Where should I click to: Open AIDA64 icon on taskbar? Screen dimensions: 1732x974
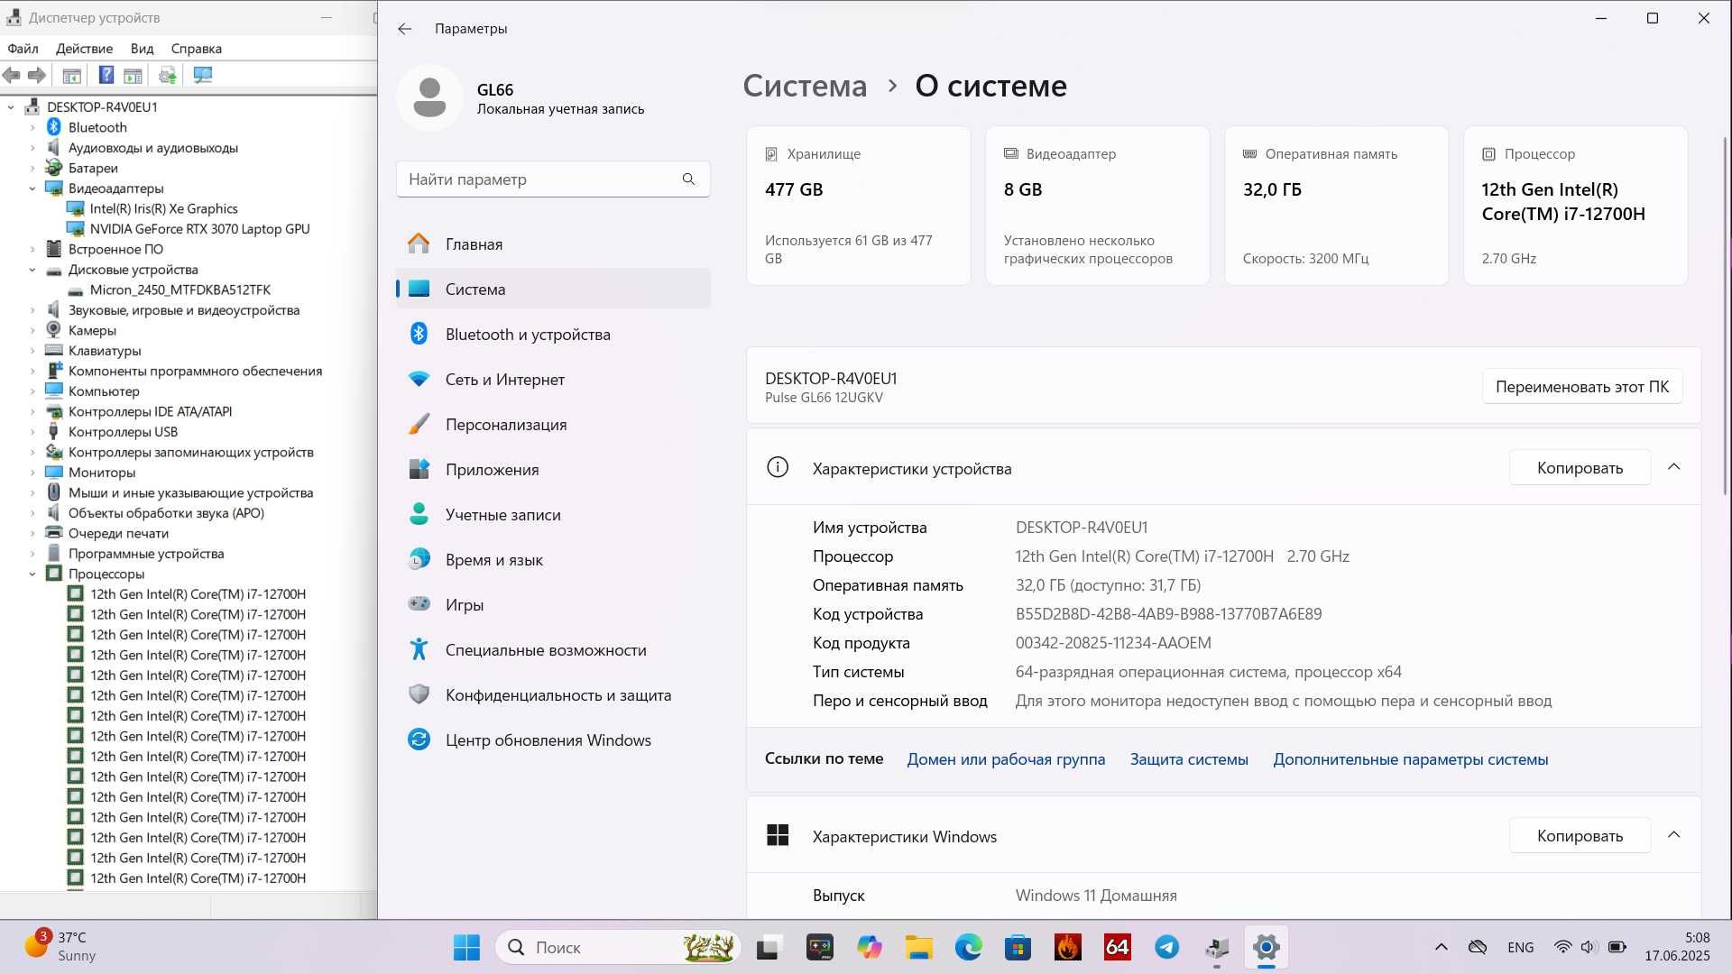(1117, 947)
